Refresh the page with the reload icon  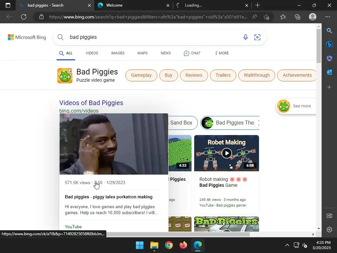(x=24, y=17)
